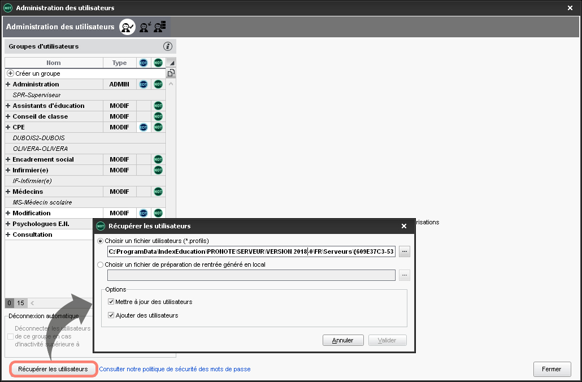Browse for .profils file with the ... button
This screenshot has width=582, height=382.
pos(405,251)
